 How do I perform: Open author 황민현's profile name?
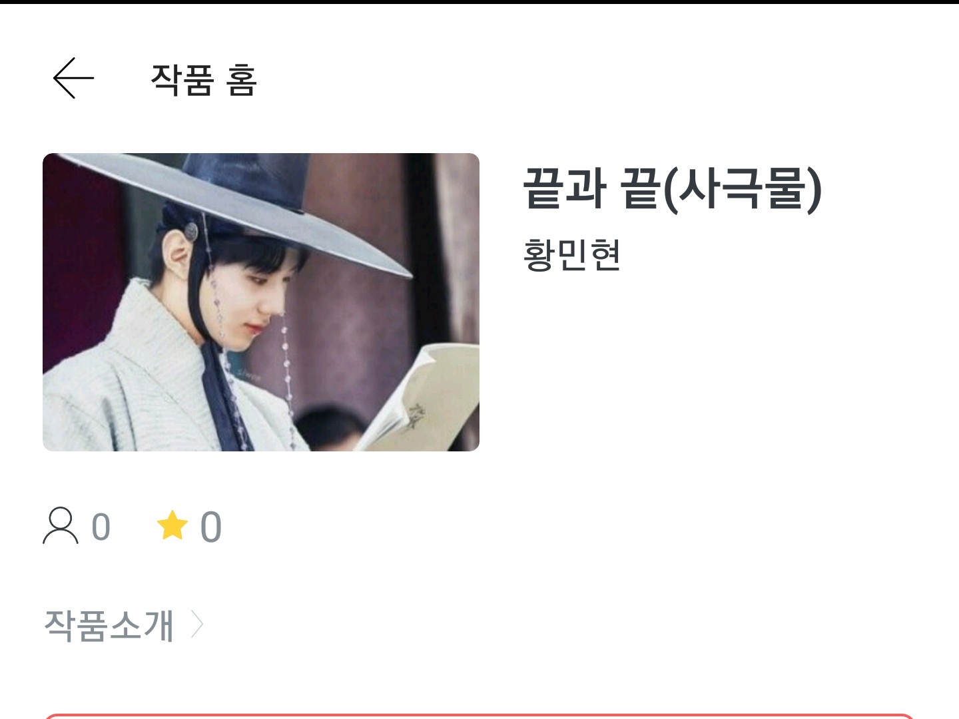pos(572,254)
